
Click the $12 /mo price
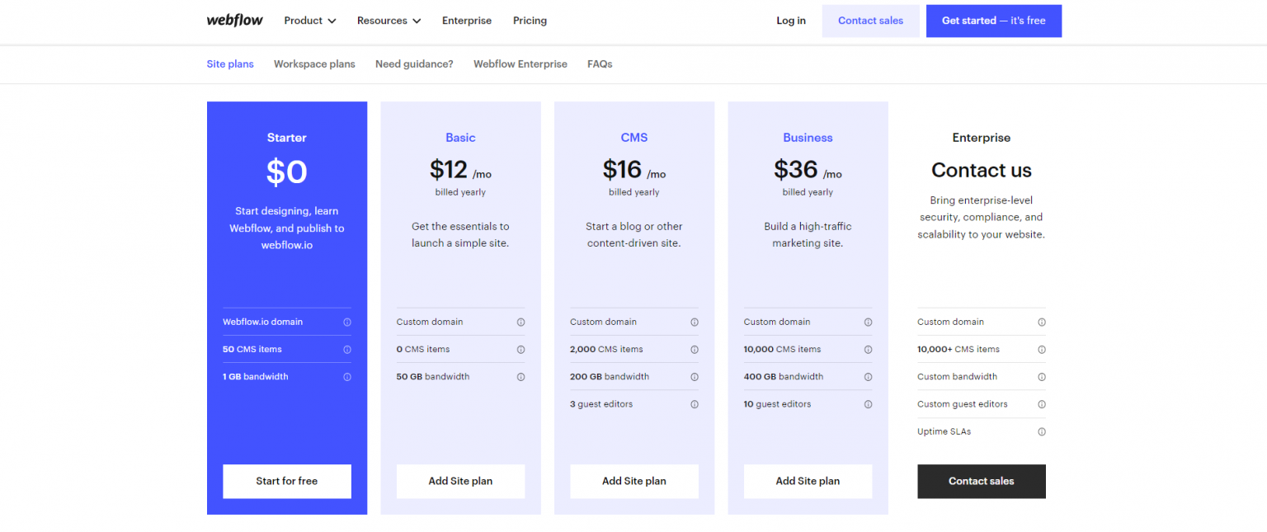click(460, 170)
